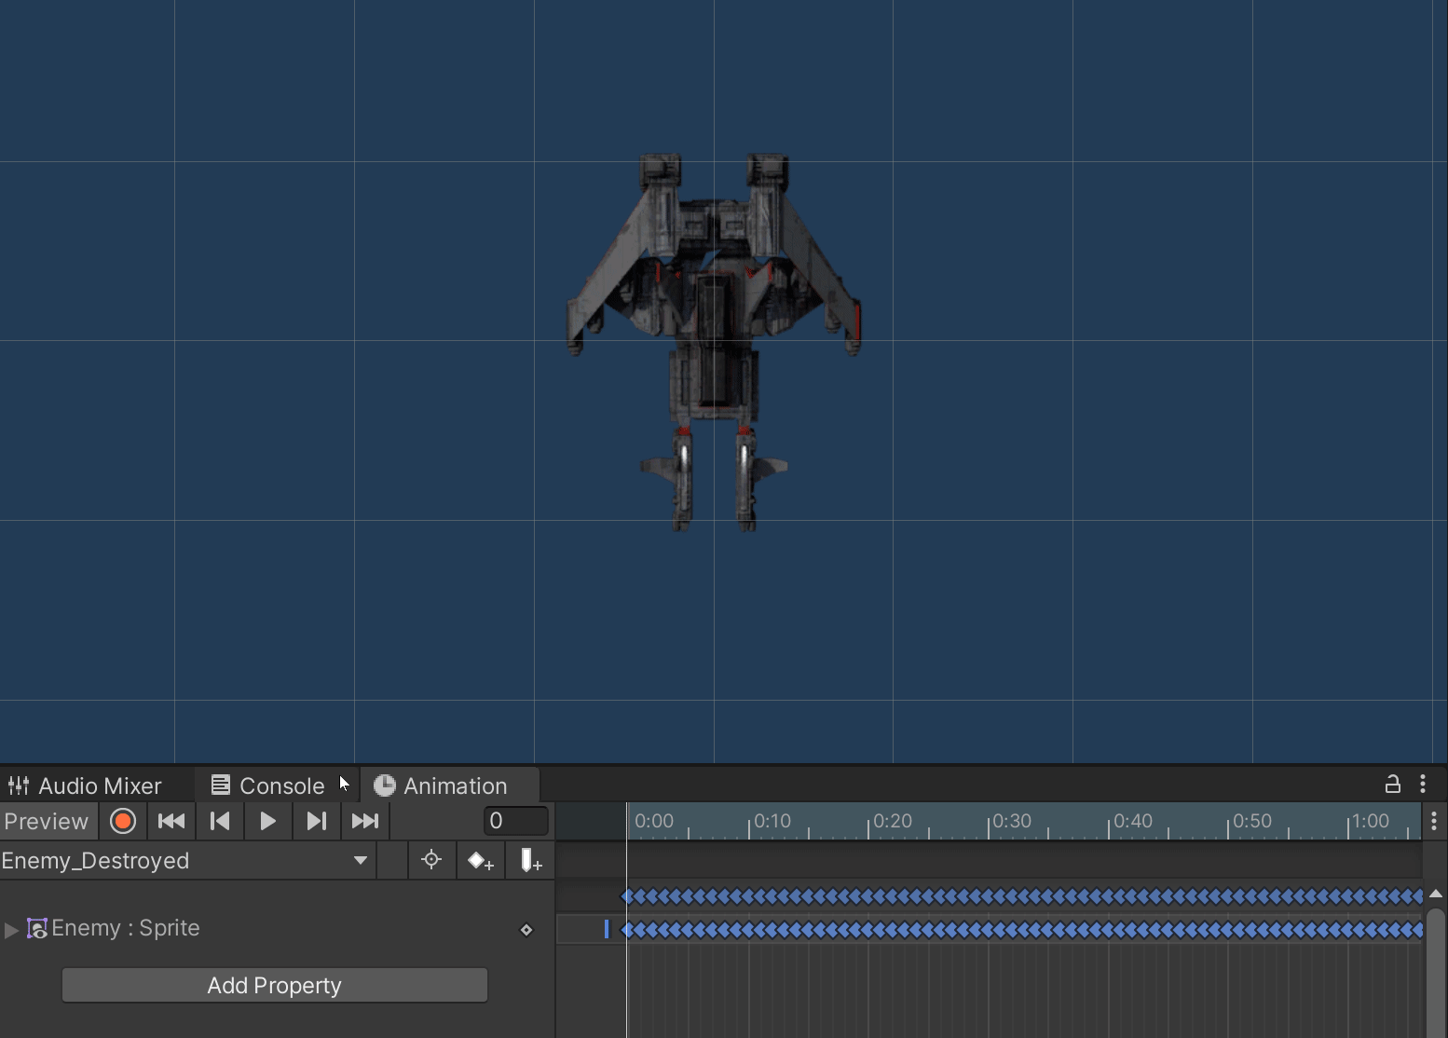
Task: Click the Add Property button
Action: (x=275, y=985)
